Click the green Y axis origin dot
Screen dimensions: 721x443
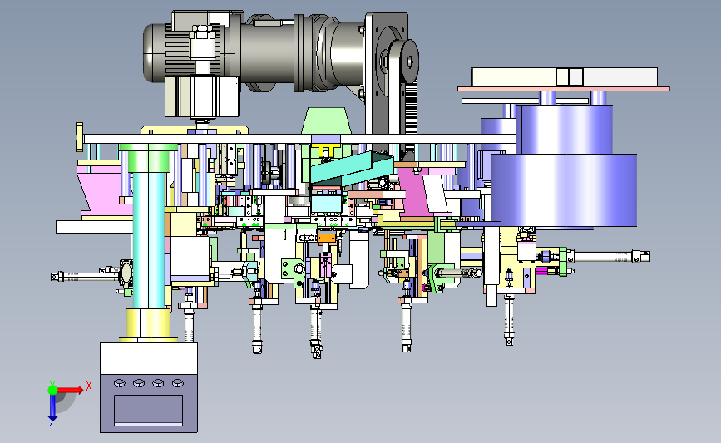tap(52, 390)
